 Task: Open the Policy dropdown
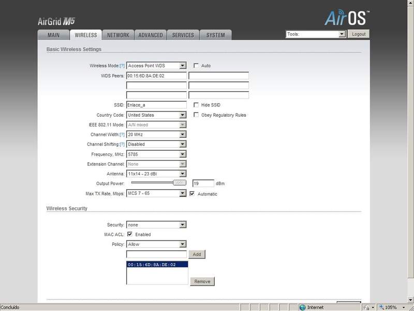[156, 244]
